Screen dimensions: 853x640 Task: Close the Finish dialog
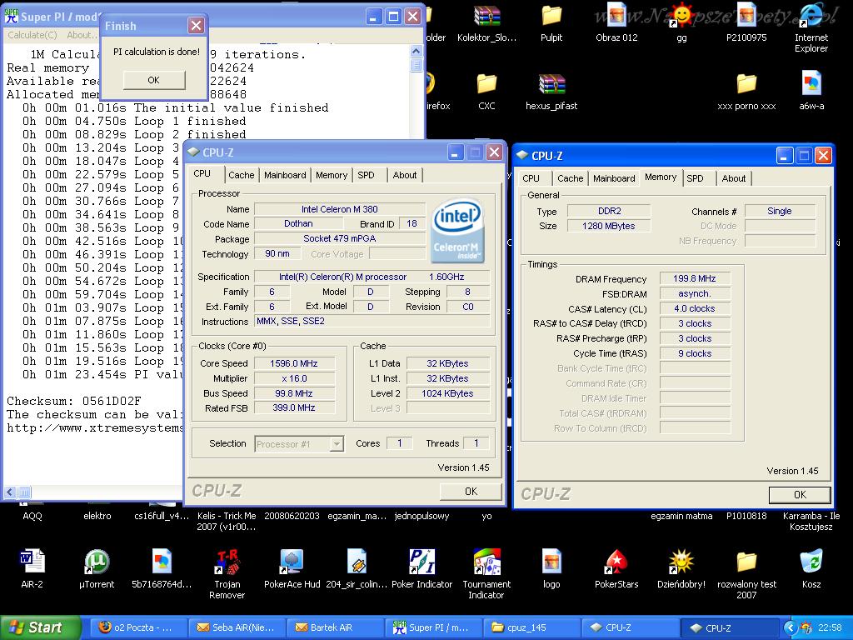(196, 26)
